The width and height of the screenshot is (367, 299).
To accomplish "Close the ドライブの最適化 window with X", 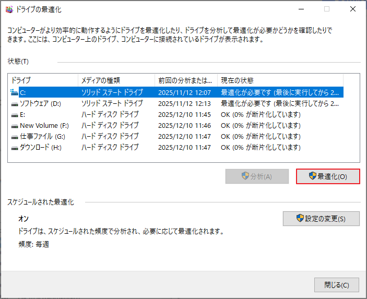I will 353,9.
